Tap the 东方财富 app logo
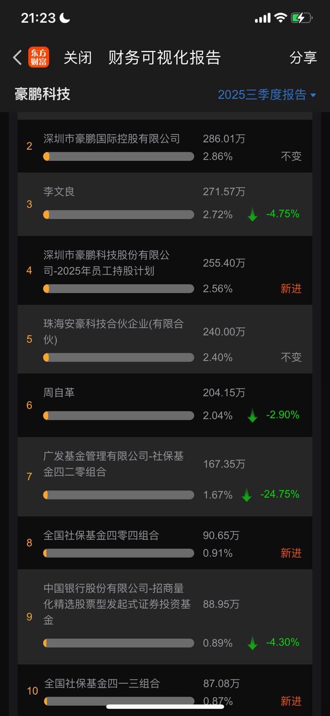Image resolution: width=330 pixels, height=716 pixels. click(39, 57)
